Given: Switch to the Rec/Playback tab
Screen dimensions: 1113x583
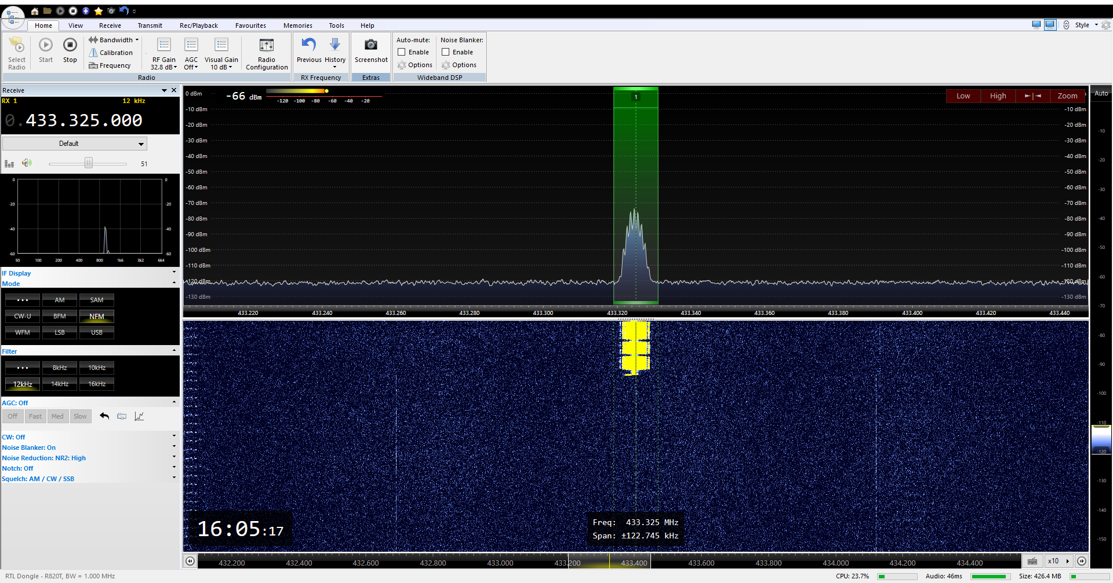Looking at the screenshot, I should coord(198,25).
